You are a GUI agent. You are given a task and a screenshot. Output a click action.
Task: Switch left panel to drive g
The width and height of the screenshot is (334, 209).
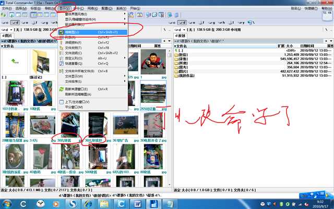tap(44, 22)
